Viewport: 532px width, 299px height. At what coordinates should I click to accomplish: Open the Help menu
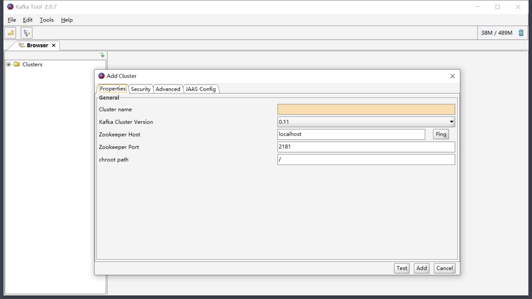(x=67, y=20)
